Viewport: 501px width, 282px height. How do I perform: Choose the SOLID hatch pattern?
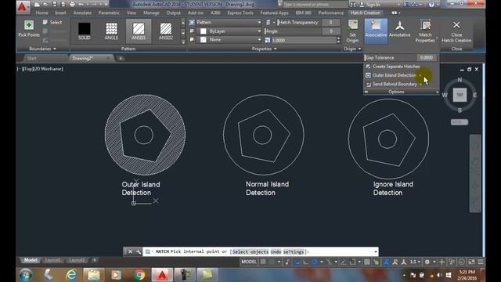pos(85,31)
